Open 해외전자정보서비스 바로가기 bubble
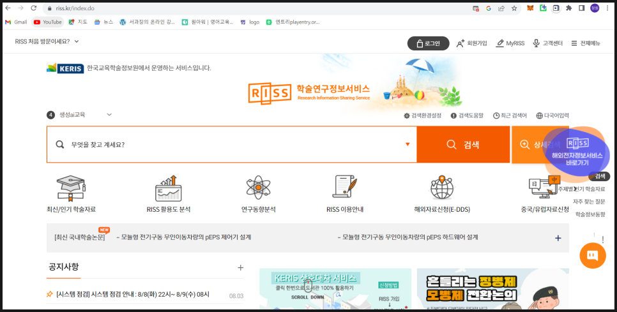Image resolution: width=617 pixels, height=312 pixels. pos(577,152)
